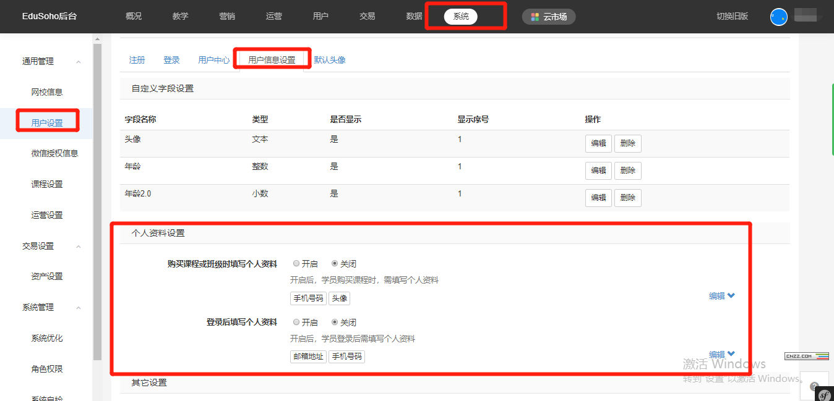
Task: Delete the 年龄2.0 custom field
Action: pos(627,198)
